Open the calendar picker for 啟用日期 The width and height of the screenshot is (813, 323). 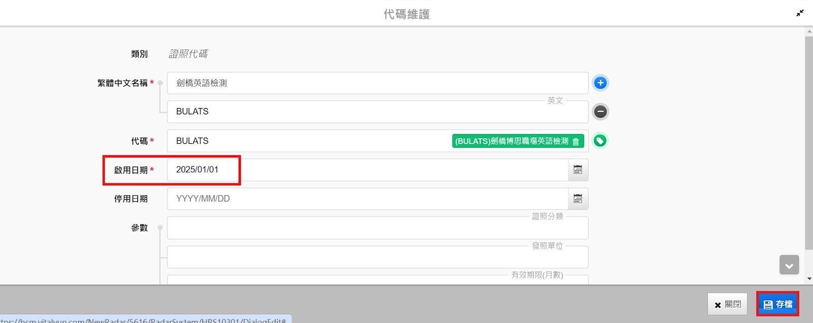click(x=578, y=170)
